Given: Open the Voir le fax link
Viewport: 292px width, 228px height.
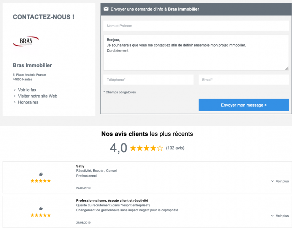Looking at the screenshot, I should point(27,90).
